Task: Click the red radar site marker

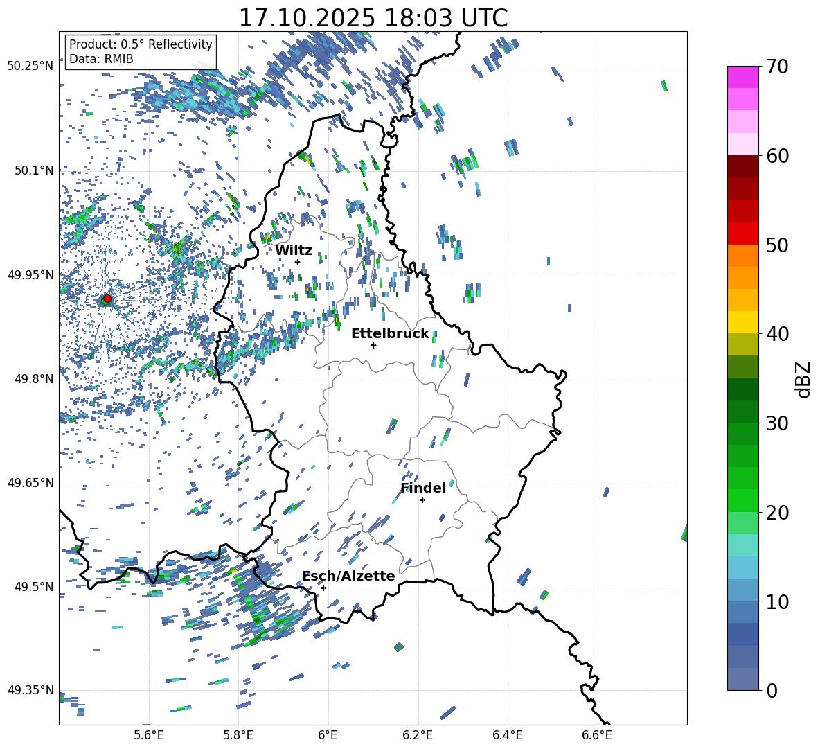Action: click(107, 298)
